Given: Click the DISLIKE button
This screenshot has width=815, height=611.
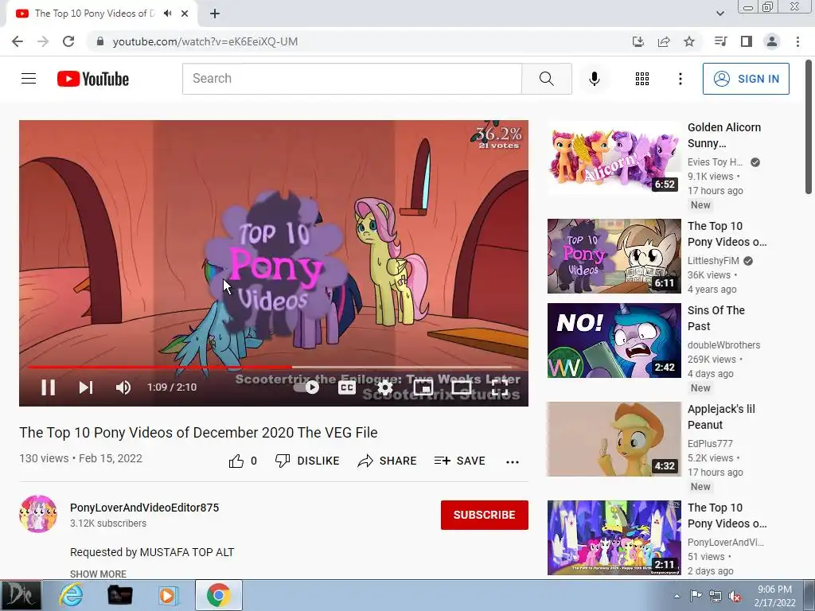Looking at the screenshot, I should click(307, 461).
